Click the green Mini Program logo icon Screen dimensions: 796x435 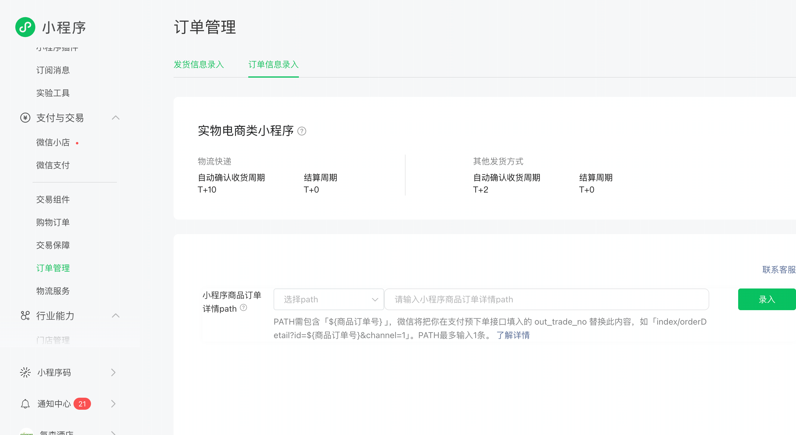25,27
